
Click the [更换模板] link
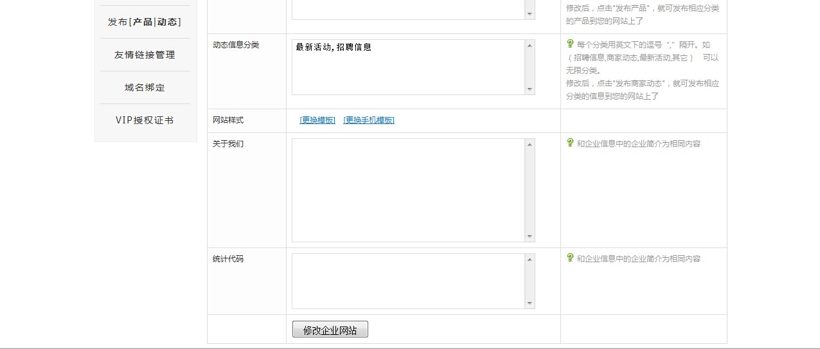[x=317, y=120]
